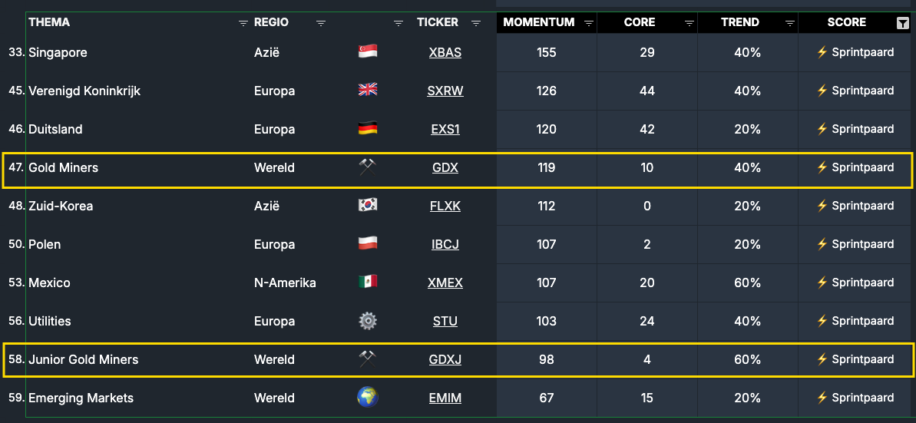Open the XBAS ticker link

pos(445,52)
